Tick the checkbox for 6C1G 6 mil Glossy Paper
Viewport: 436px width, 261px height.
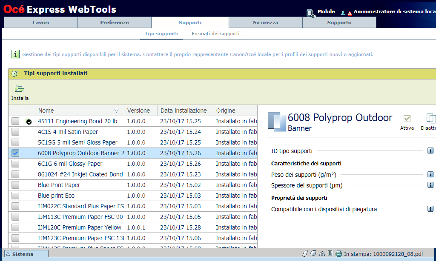click(15, 164)
